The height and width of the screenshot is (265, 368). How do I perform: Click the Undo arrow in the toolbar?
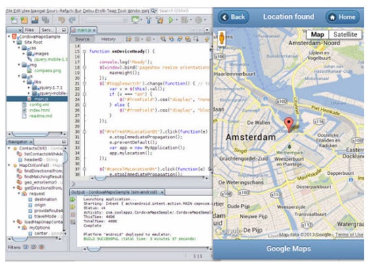click(x=62, y=20)
